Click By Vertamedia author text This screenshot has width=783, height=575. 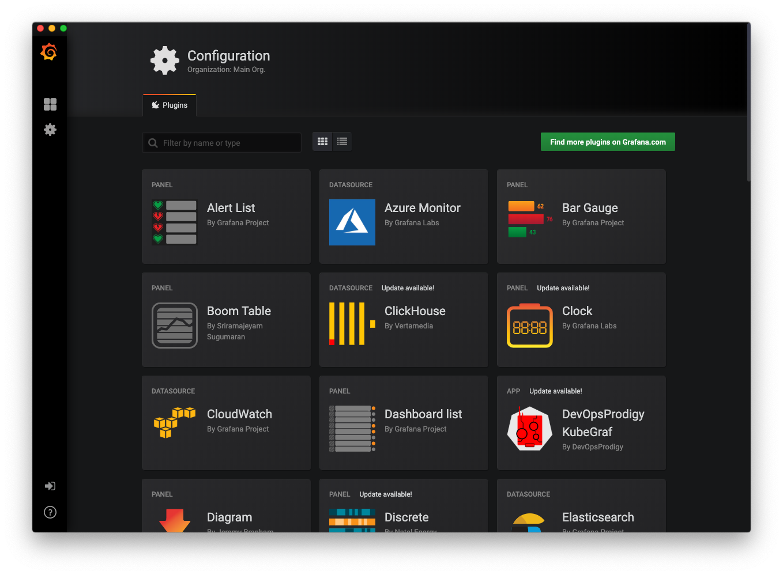coord(409,326)
